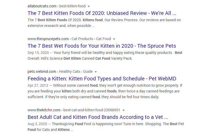Visit "Feeding a Kitten: Kitten Food Types" WebMD result
Image resolution: width=207 pixels, height=138 pixels.
102,79
